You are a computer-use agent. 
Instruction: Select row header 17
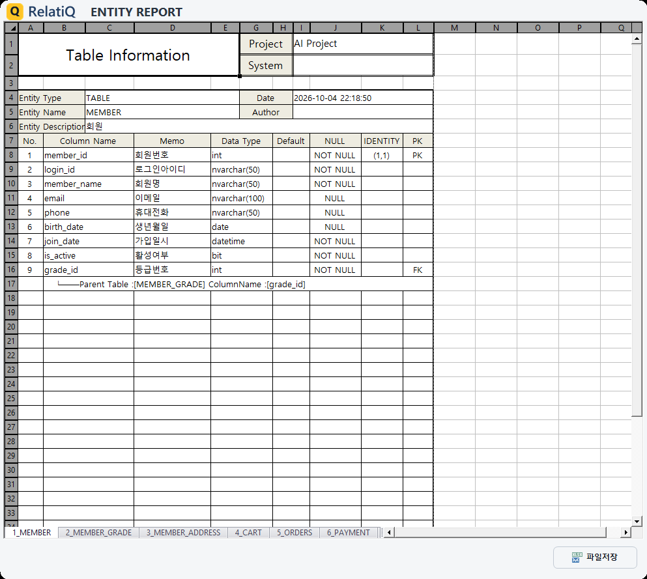coord(12,284)
